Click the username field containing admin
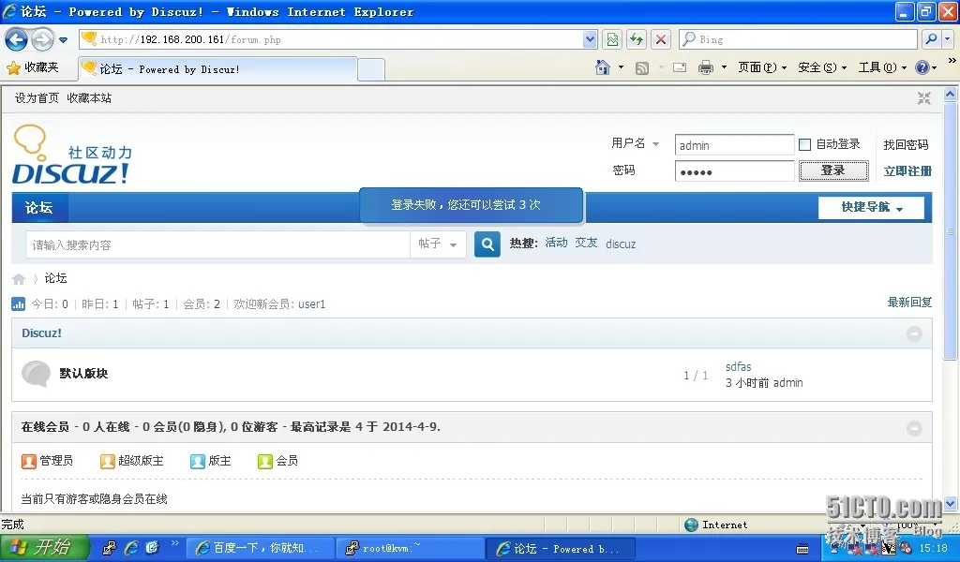The height and width of the screenshot is (562, 960). point(734,145)
